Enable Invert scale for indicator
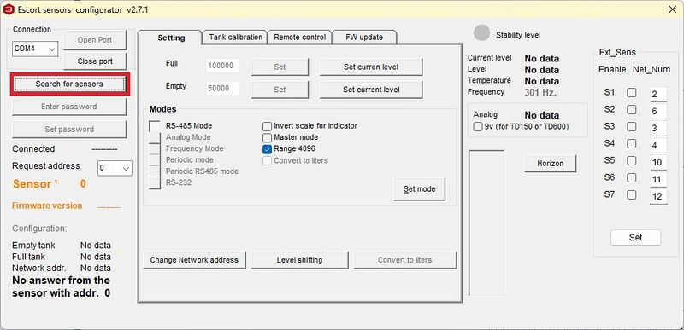 pyautogui.click(x=268, y=126)
